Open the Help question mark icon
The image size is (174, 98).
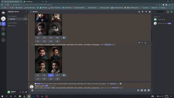172,12
